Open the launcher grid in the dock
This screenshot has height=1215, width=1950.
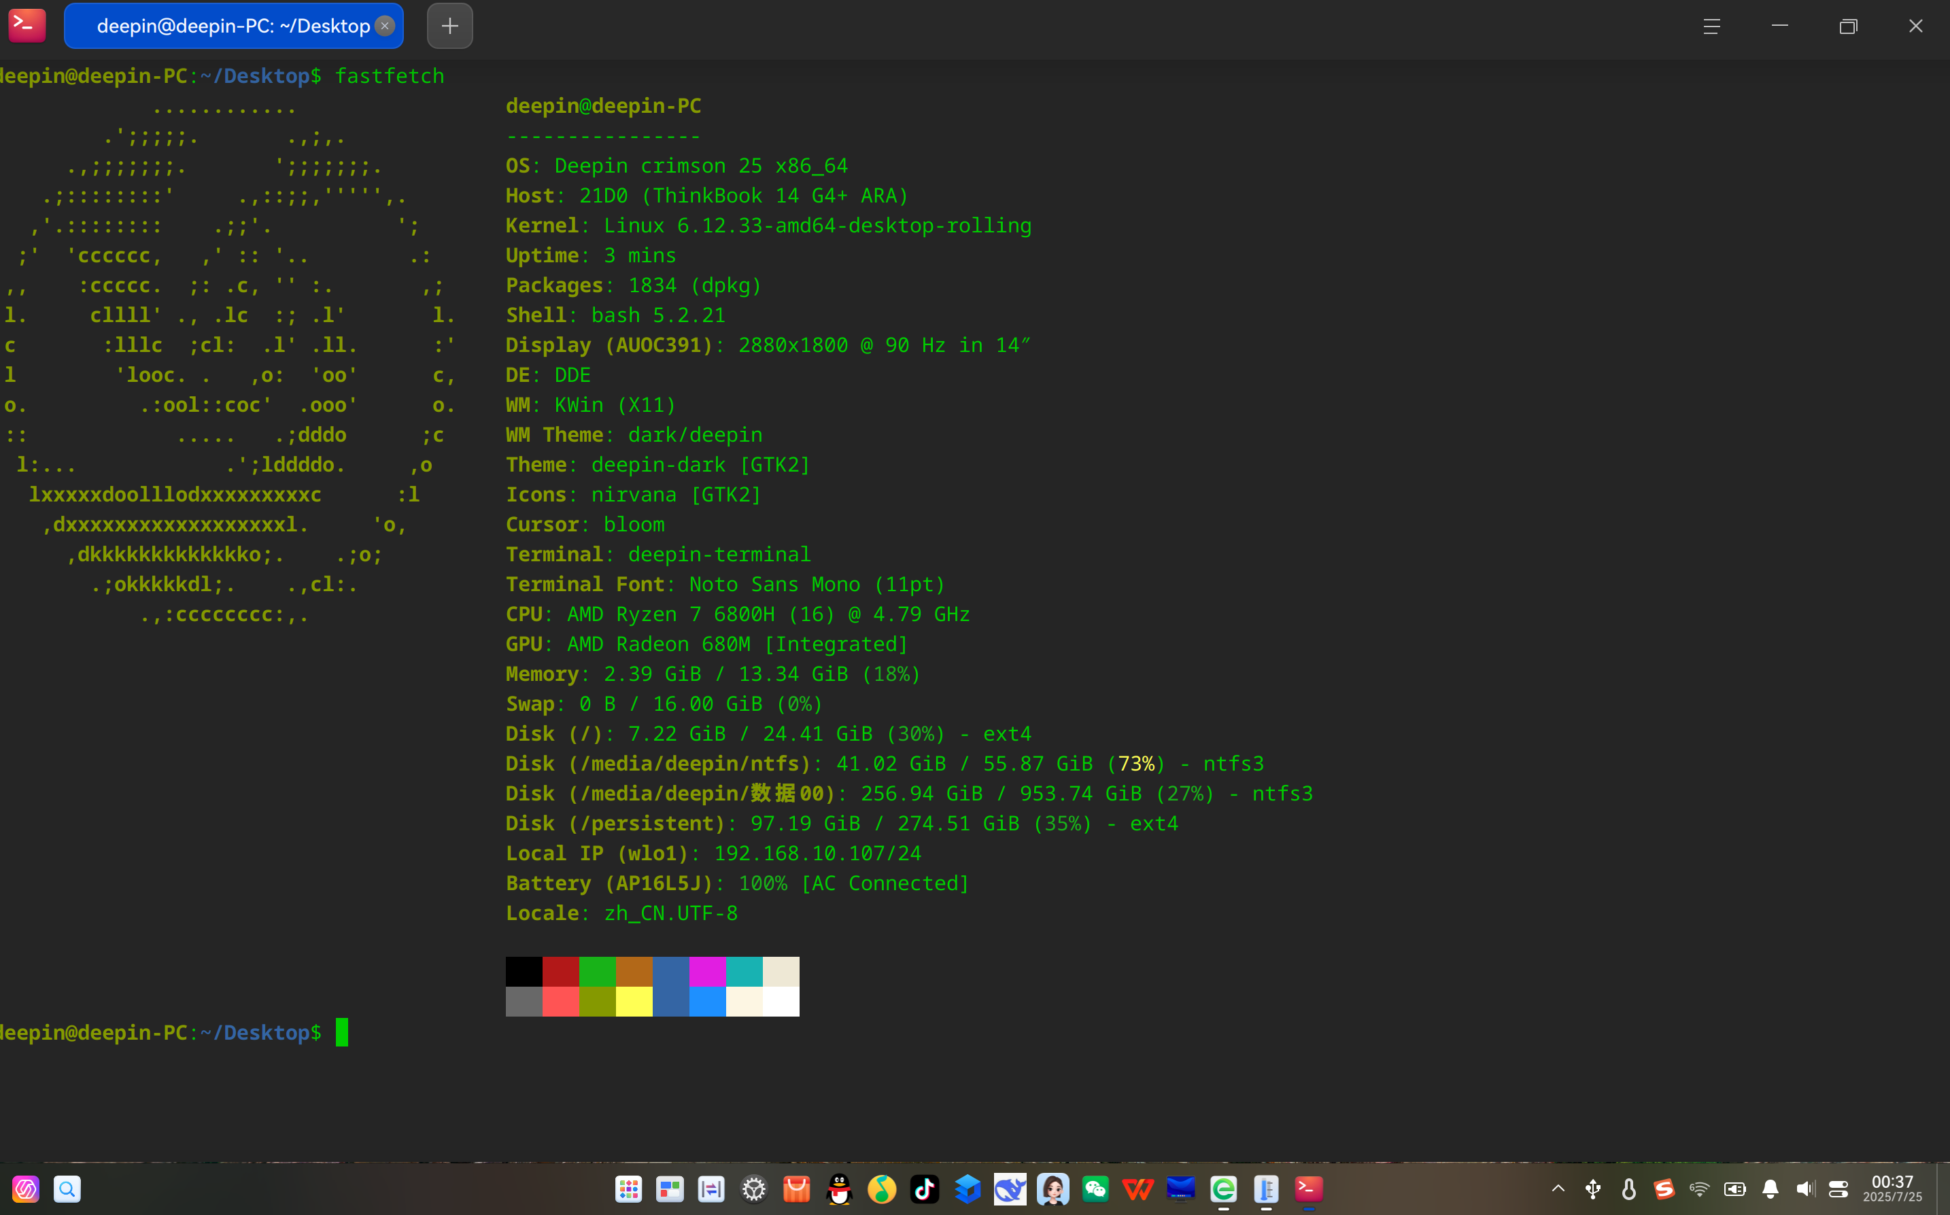tap(628, 1188)
